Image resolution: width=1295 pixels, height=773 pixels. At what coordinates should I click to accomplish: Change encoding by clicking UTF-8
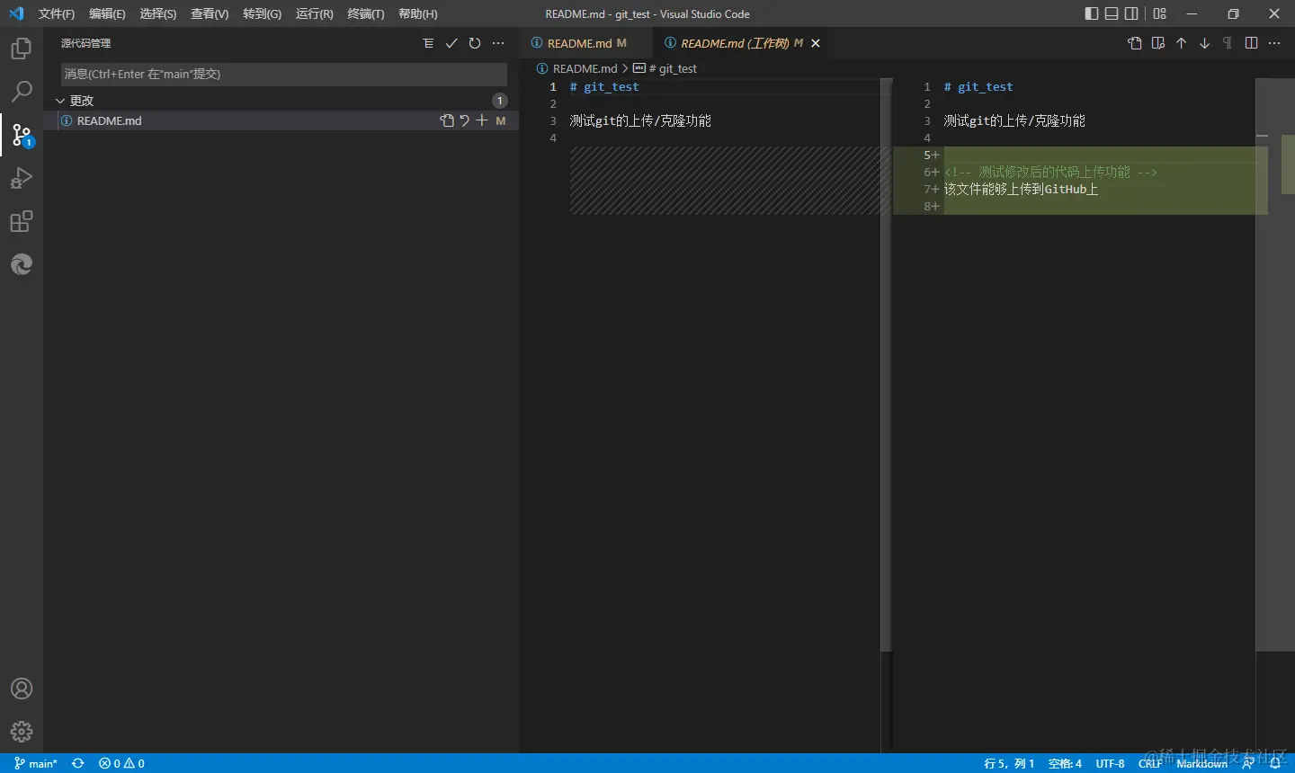point(1110,763)
